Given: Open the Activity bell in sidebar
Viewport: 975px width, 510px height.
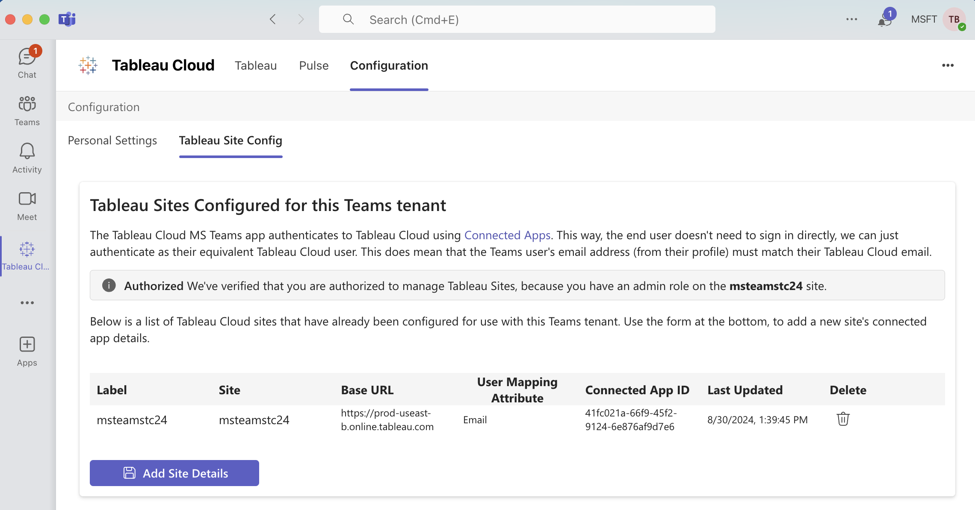Looking at the screenshot, I should 27,158.
